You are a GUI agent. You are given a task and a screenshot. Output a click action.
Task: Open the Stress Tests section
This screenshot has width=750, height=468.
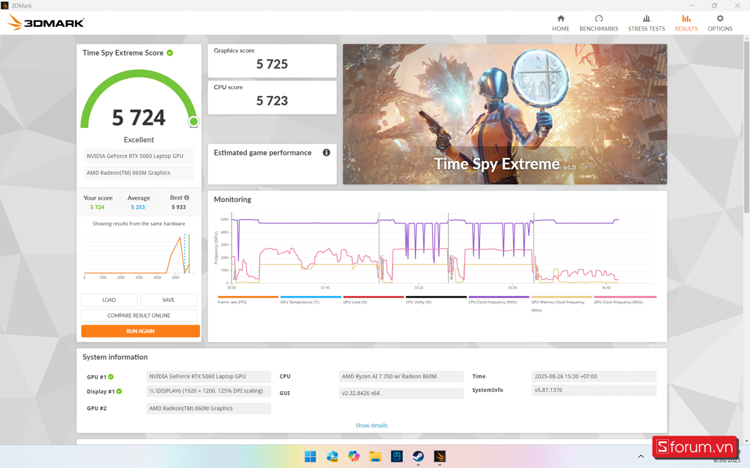click(x=646, y=23)
